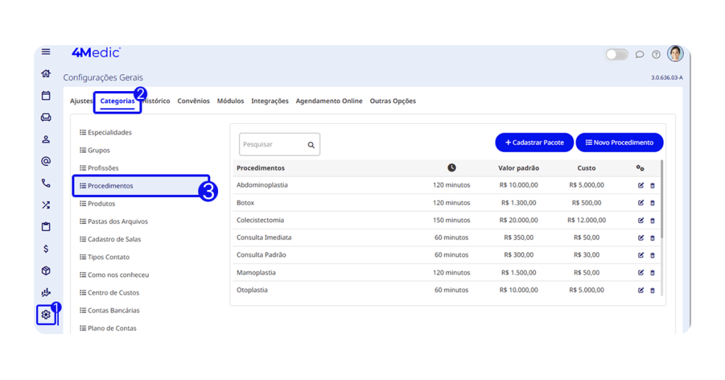Open the calendar icon in the sidebar

point(46,95)
